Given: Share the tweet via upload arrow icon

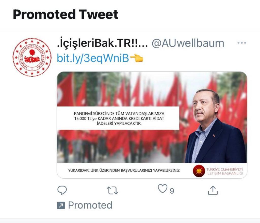Looking at the screenshot, I should pyautogui.click(x=213, y=190).
